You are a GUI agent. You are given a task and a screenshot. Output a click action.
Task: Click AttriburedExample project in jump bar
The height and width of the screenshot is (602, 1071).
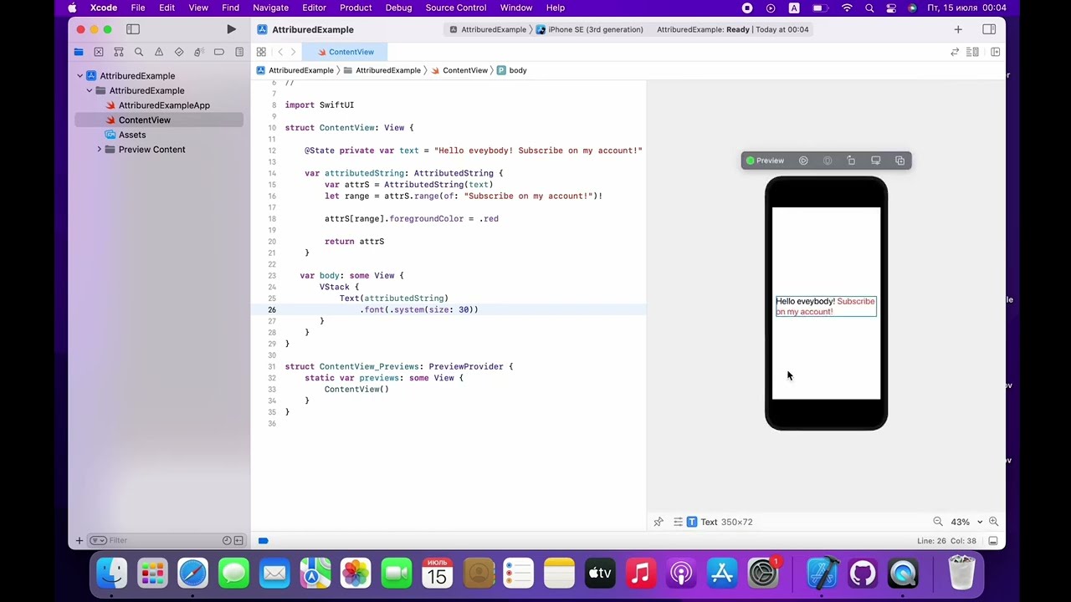[295, 70]
